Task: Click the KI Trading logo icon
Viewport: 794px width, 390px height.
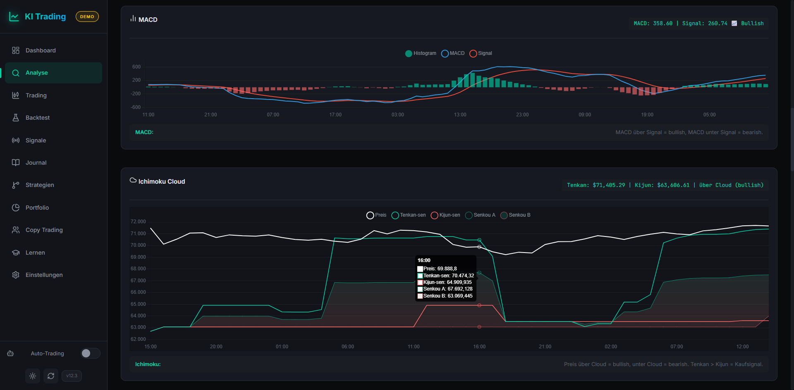Action: (x=14, y=17)
